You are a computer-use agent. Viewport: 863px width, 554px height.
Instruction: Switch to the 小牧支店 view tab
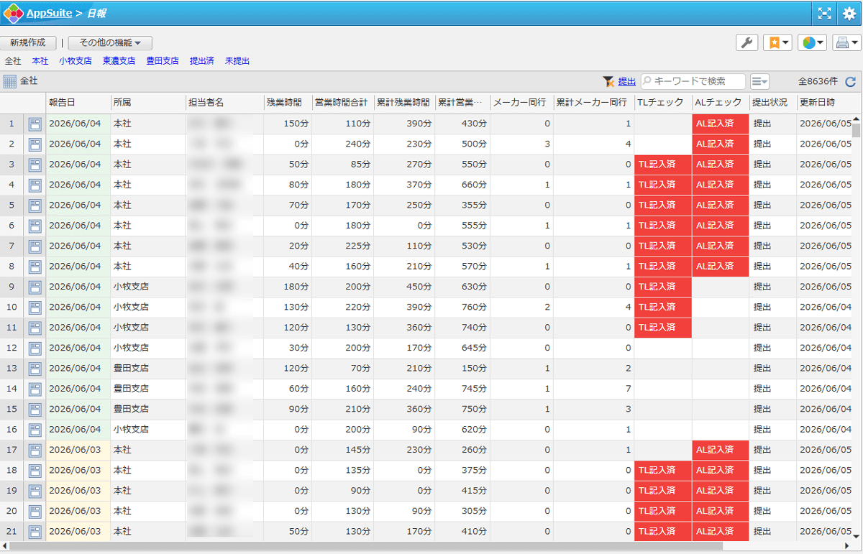76,62
